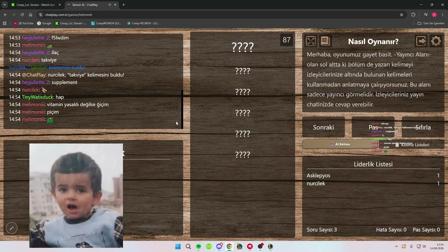
Task: Click the address bar with chatplay.com.tr URL
Action: [220, 15]
